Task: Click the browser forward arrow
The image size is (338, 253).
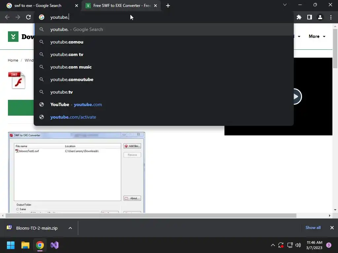Action: (18, 17)
